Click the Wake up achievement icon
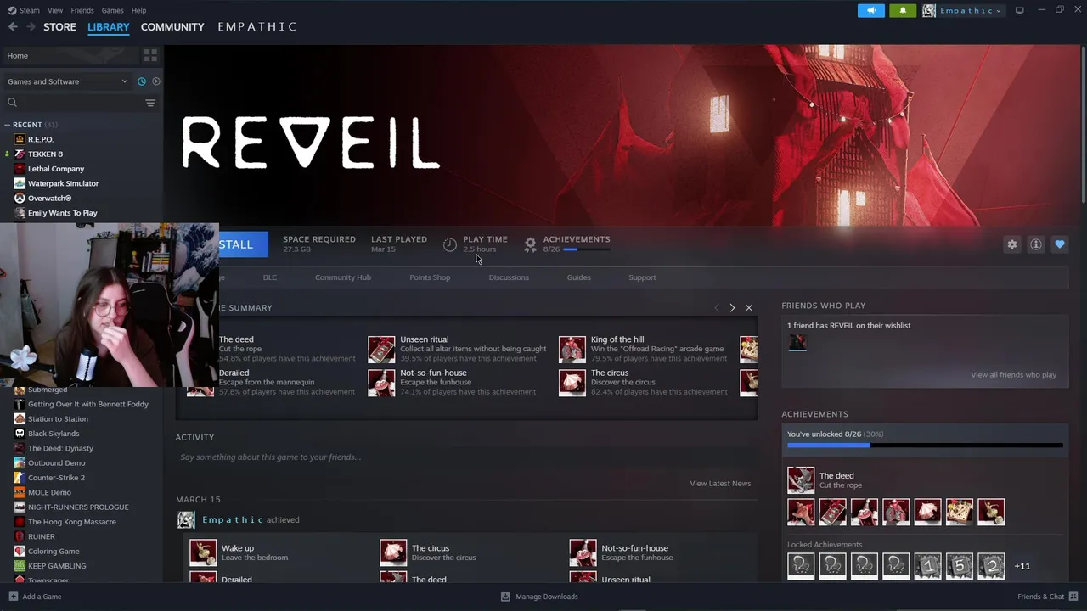This screenshot has height=611, width=1087. (x=203, y=552)
